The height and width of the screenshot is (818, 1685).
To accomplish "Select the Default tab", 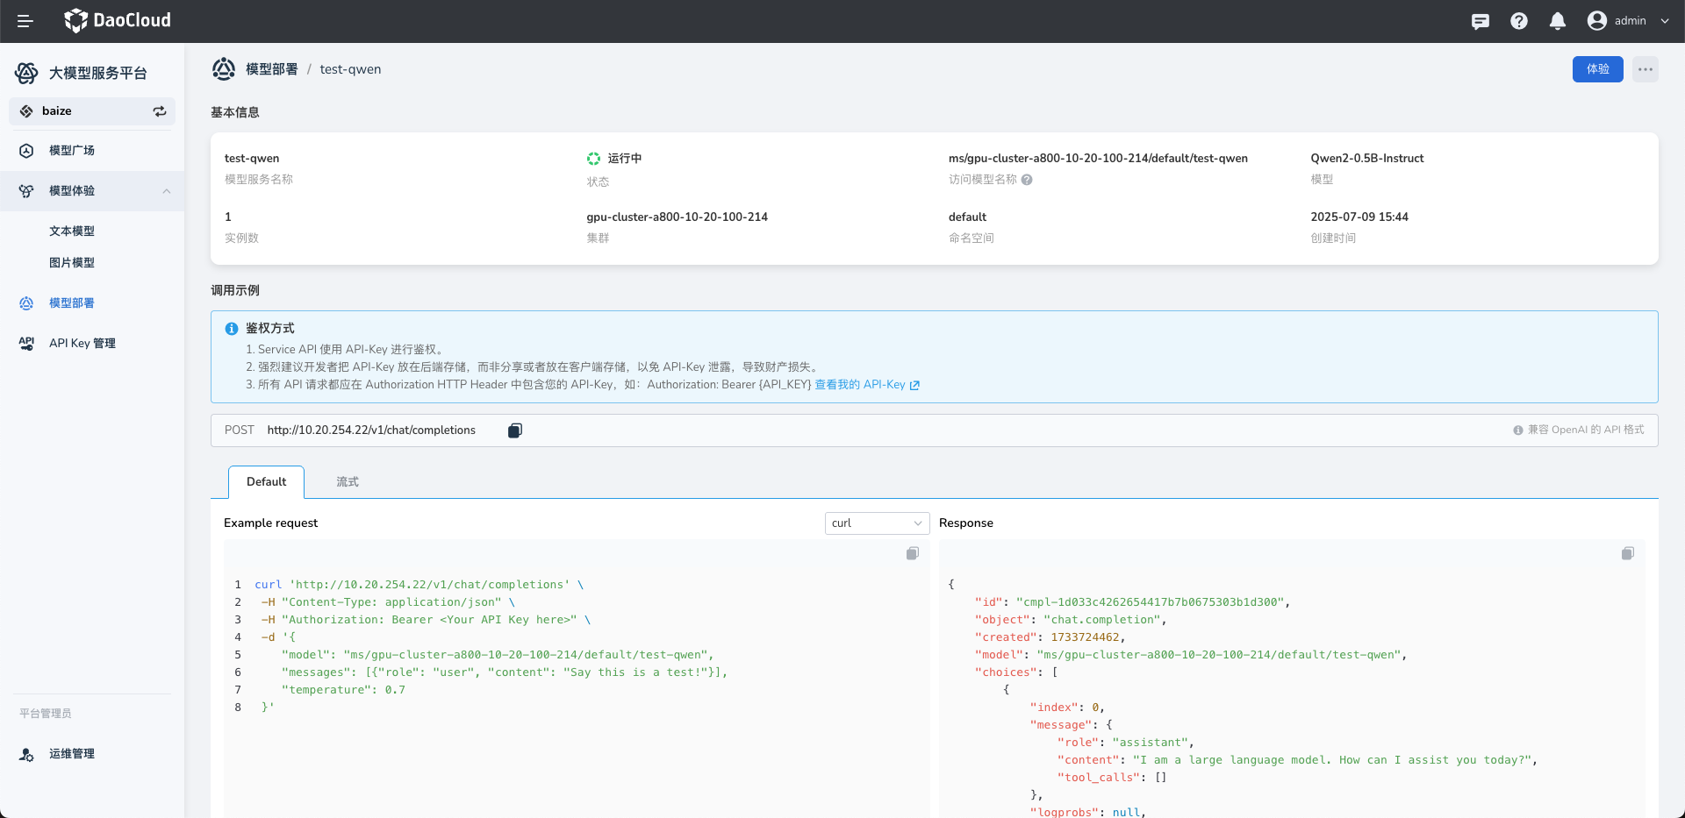I will 266,482.
